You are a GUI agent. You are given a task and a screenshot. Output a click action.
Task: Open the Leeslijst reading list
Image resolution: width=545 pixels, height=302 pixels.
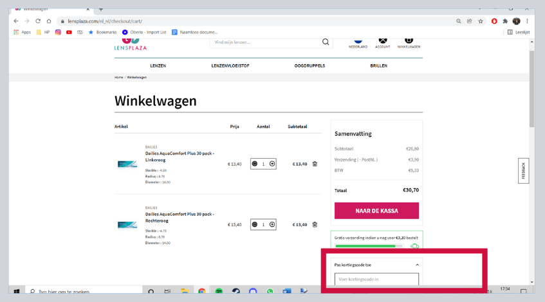pyautogui.click(x=519, y=32)
